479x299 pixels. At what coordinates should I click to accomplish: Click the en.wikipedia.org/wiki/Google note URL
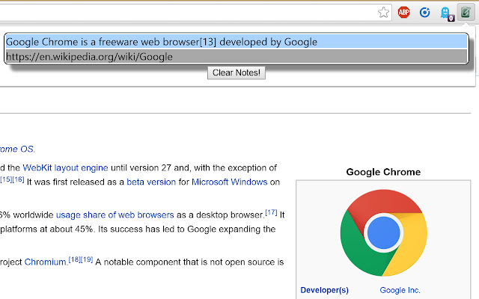[237, 57]
